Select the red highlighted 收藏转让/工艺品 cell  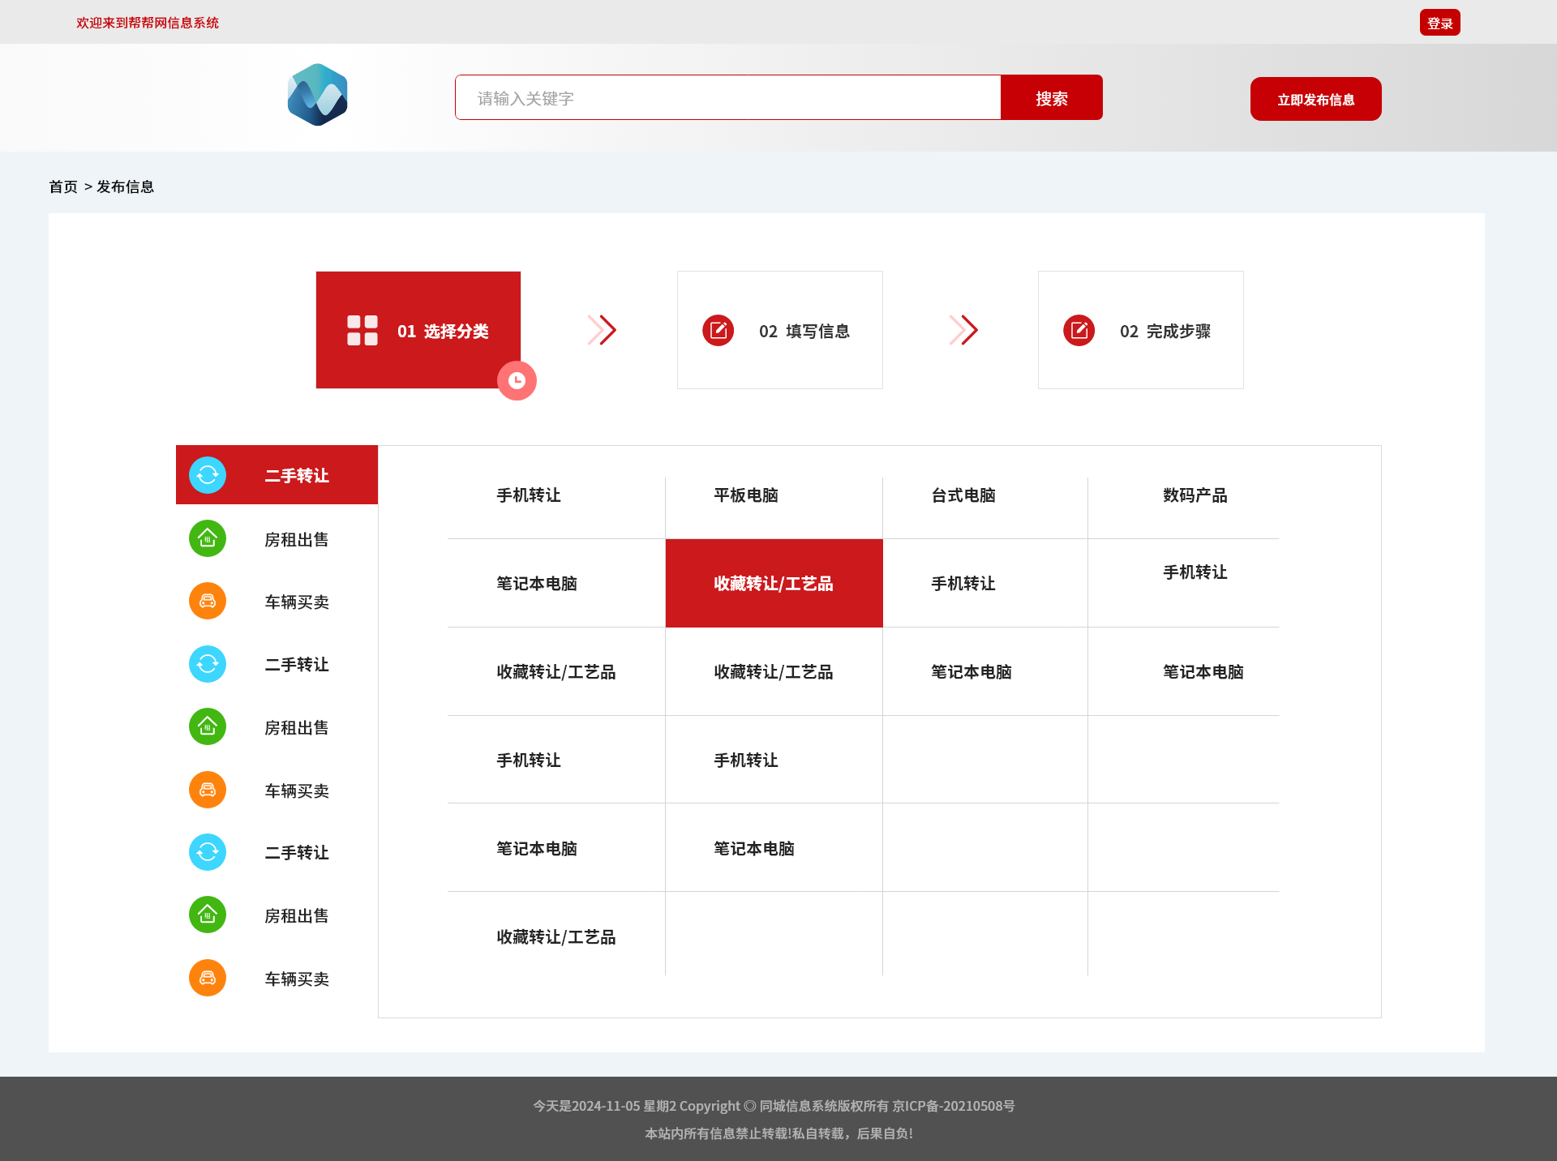pos(774,584)
